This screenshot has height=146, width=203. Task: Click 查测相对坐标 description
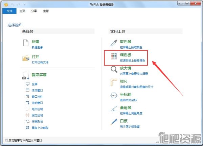pyautogui.click(x=128, y=100)
